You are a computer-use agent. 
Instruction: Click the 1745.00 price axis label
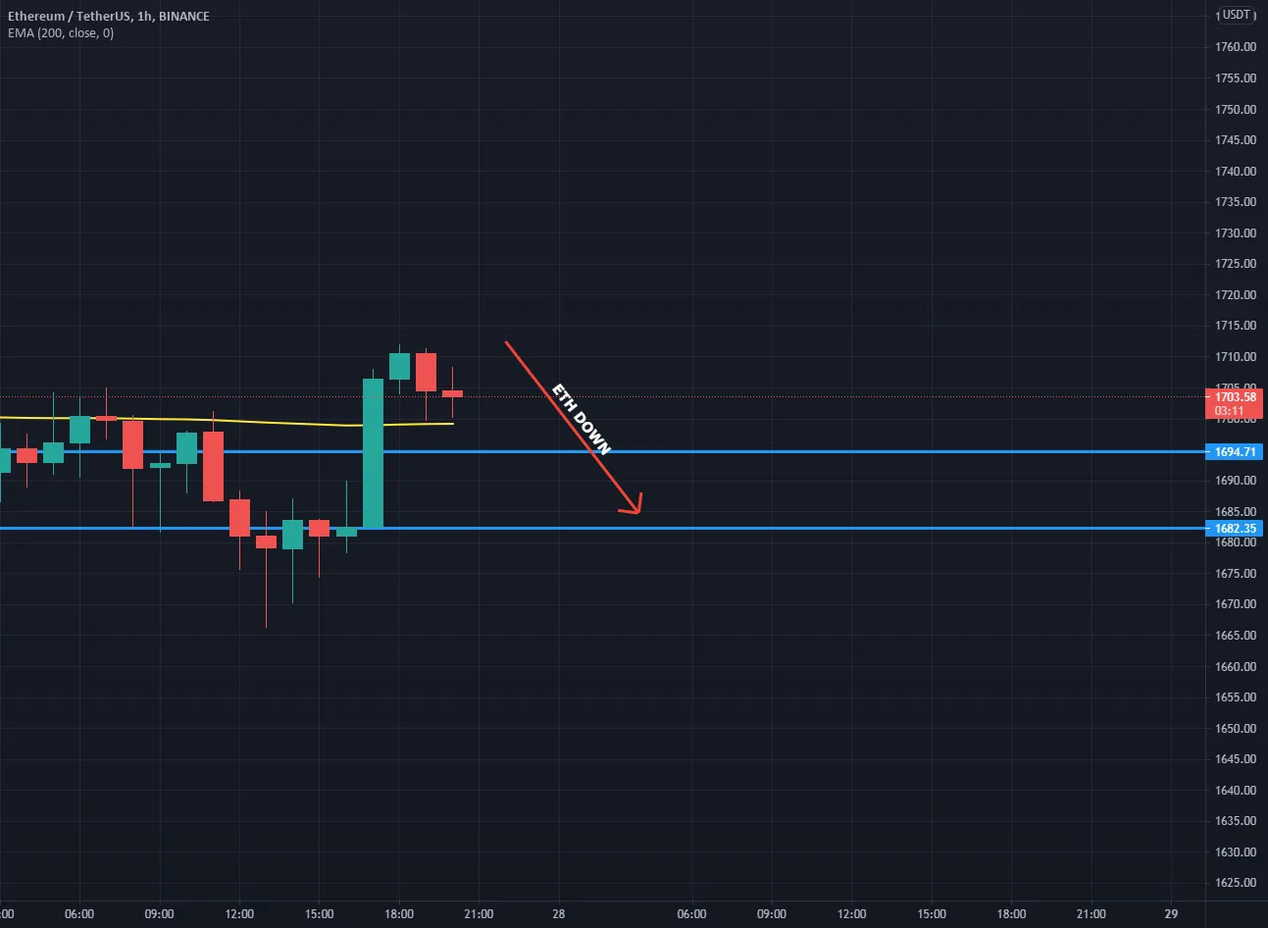tap(1235, 140)
